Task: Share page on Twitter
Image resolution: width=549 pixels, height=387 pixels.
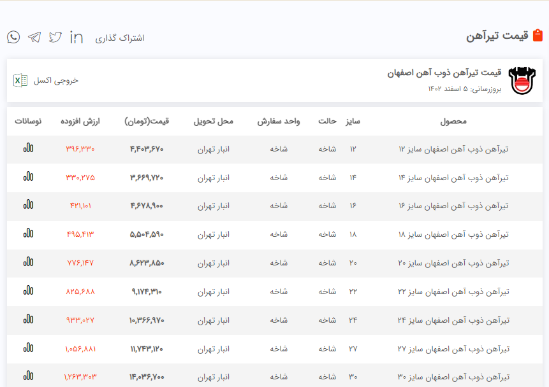Action: [55, 37]
